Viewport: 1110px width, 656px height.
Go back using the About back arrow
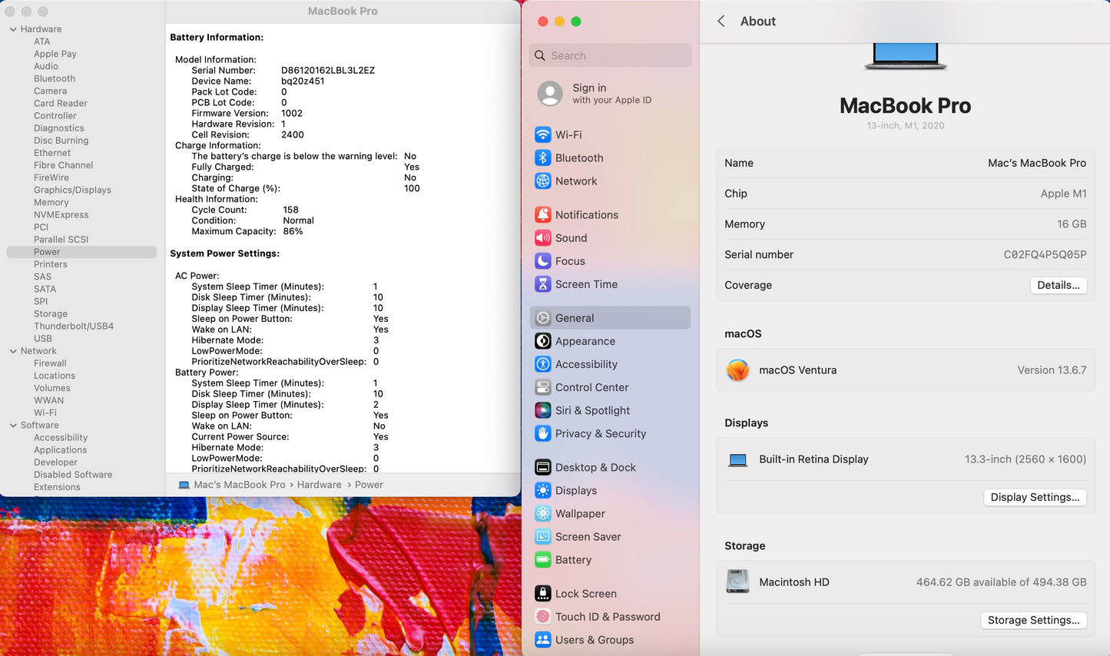click(x=721, y=22)
